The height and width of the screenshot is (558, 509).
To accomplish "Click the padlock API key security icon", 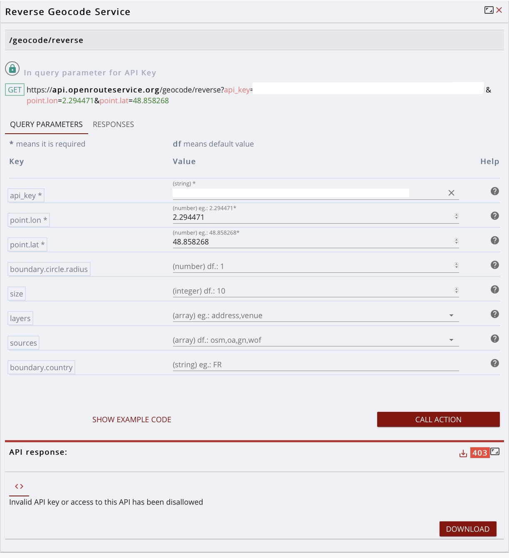I will 12,68.
